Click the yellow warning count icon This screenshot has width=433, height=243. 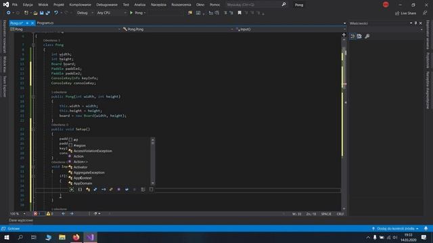(x=48, y=213)
